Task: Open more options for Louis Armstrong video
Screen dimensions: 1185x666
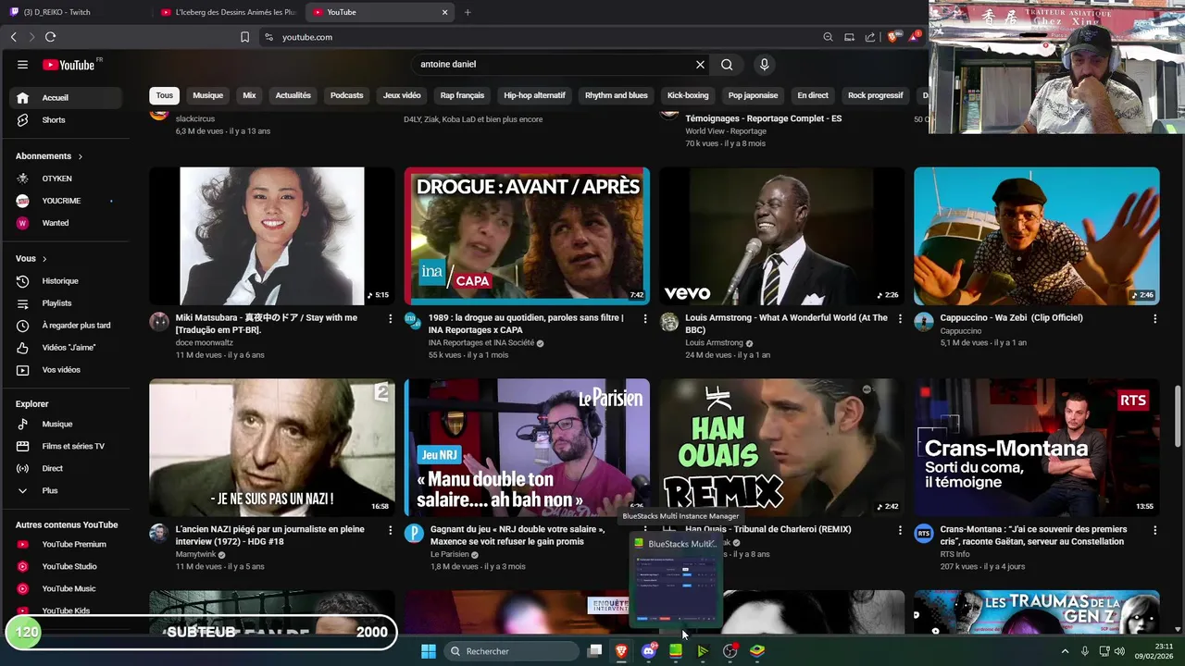Action: [x=900, y=318]
